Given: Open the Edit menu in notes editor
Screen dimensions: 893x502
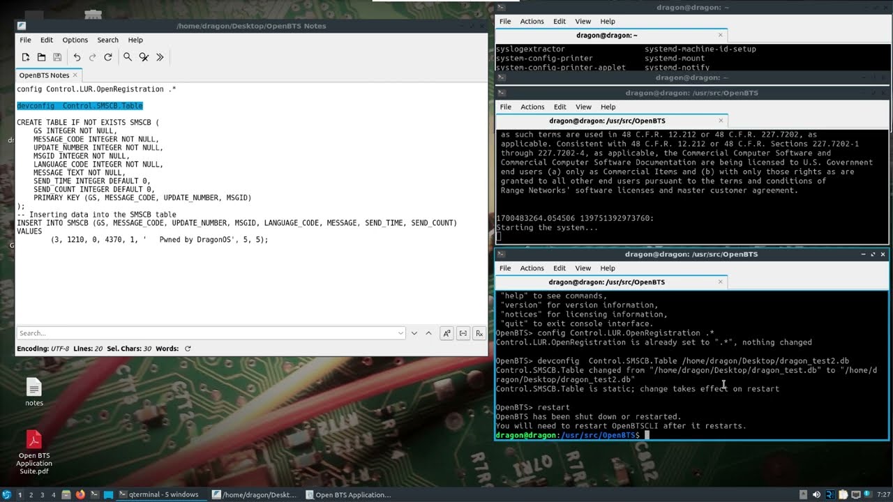Looking at the screenshot, I should tap(47, 40).
